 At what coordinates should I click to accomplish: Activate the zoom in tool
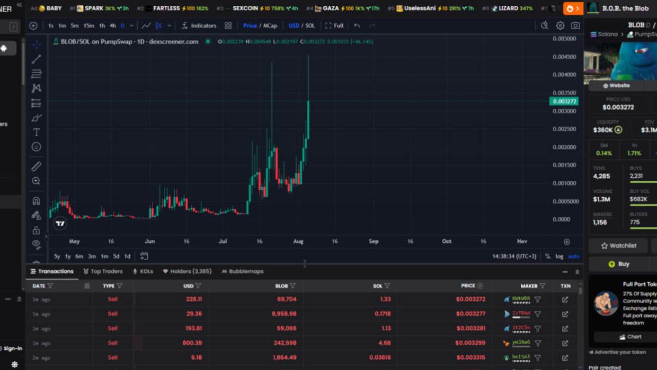pos(36,181)
